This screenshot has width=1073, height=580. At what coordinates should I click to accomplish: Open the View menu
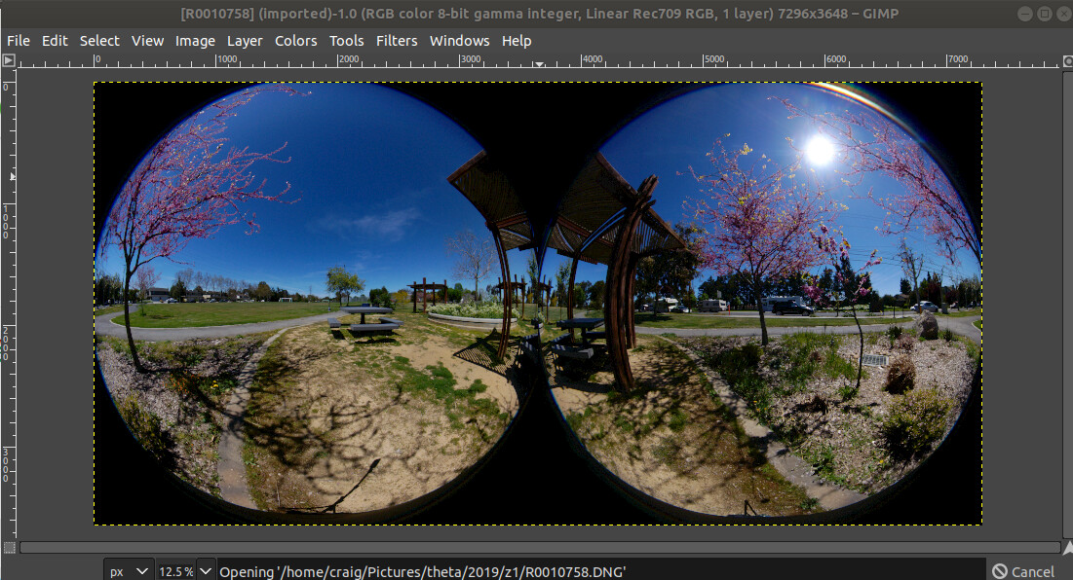(x=147, y=41)
